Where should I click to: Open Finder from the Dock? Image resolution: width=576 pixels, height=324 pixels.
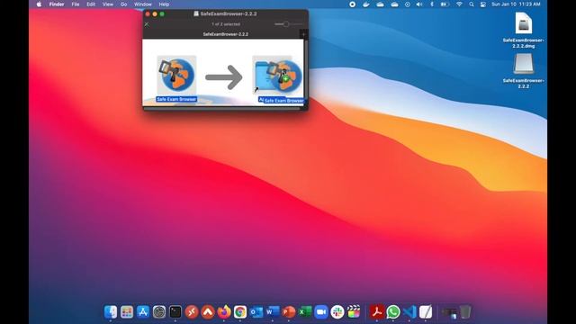111,312
